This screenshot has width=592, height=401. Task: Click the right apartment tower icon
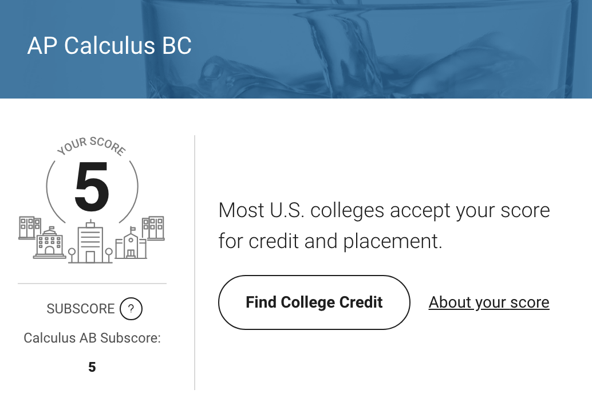click(153, 227)
